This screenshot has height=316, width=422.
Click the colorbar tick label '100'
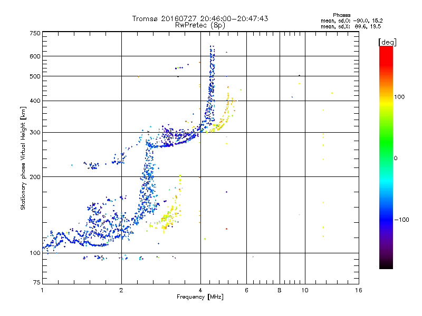[399, 97]
